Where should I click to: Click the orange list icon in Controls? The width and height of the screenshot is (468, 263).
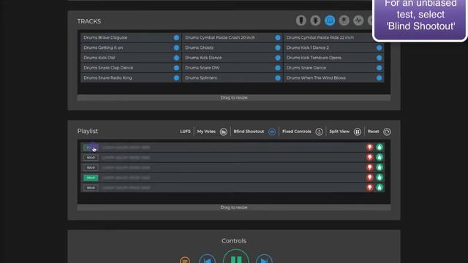pyautogui.click(x=185, y=260)
